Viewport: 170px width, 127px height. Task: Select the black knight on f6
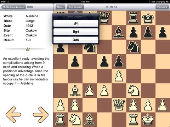tap(134, 47)
